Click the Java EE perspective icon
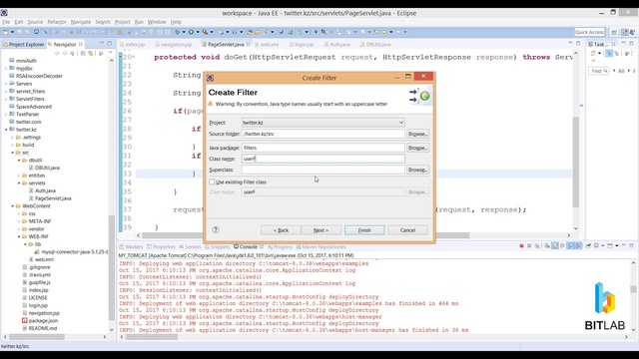The height and width of the screenshot is (359, 639). point(625,32)
